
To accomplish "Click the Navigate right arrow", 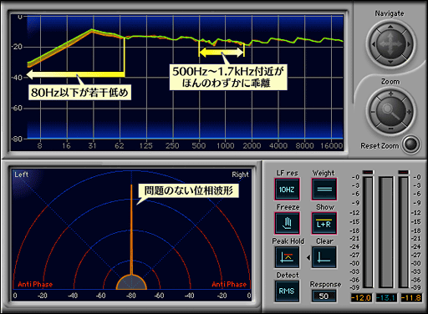I will pos(409,44).
